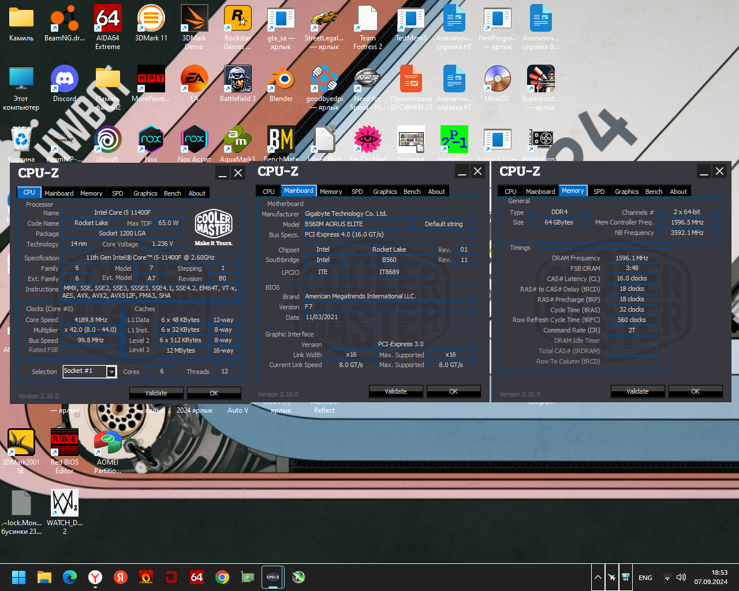Switch to CPU tab in right CPU-Z window
This screenshot has height=591, width=739.
tap(511, 192)
